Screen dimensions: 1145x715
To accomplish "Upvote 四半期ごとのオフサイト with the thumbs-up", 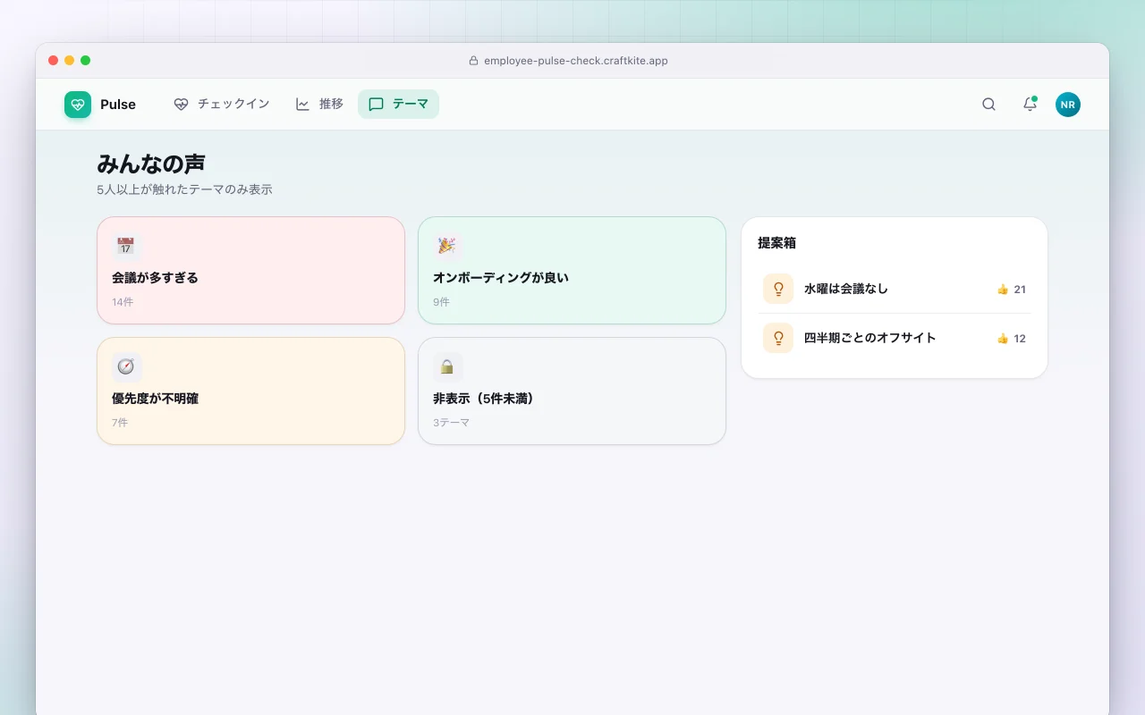I will click(x=1002, y=339).
